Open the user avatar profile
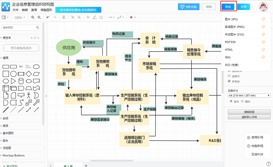Screen dimensions: 273x167 263,7
